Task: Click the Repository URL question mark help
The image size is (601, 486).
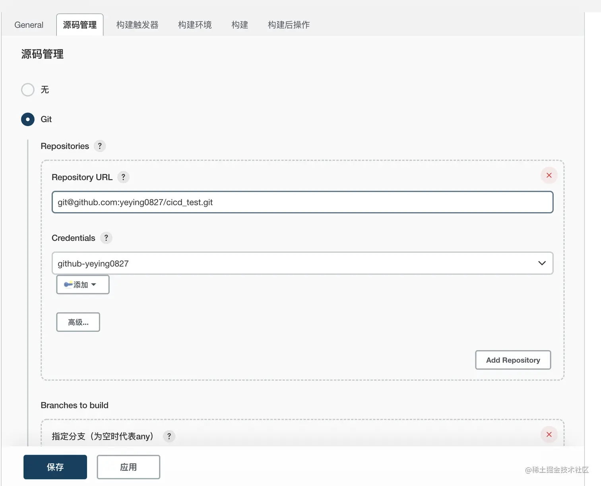Action: [123, 177]
